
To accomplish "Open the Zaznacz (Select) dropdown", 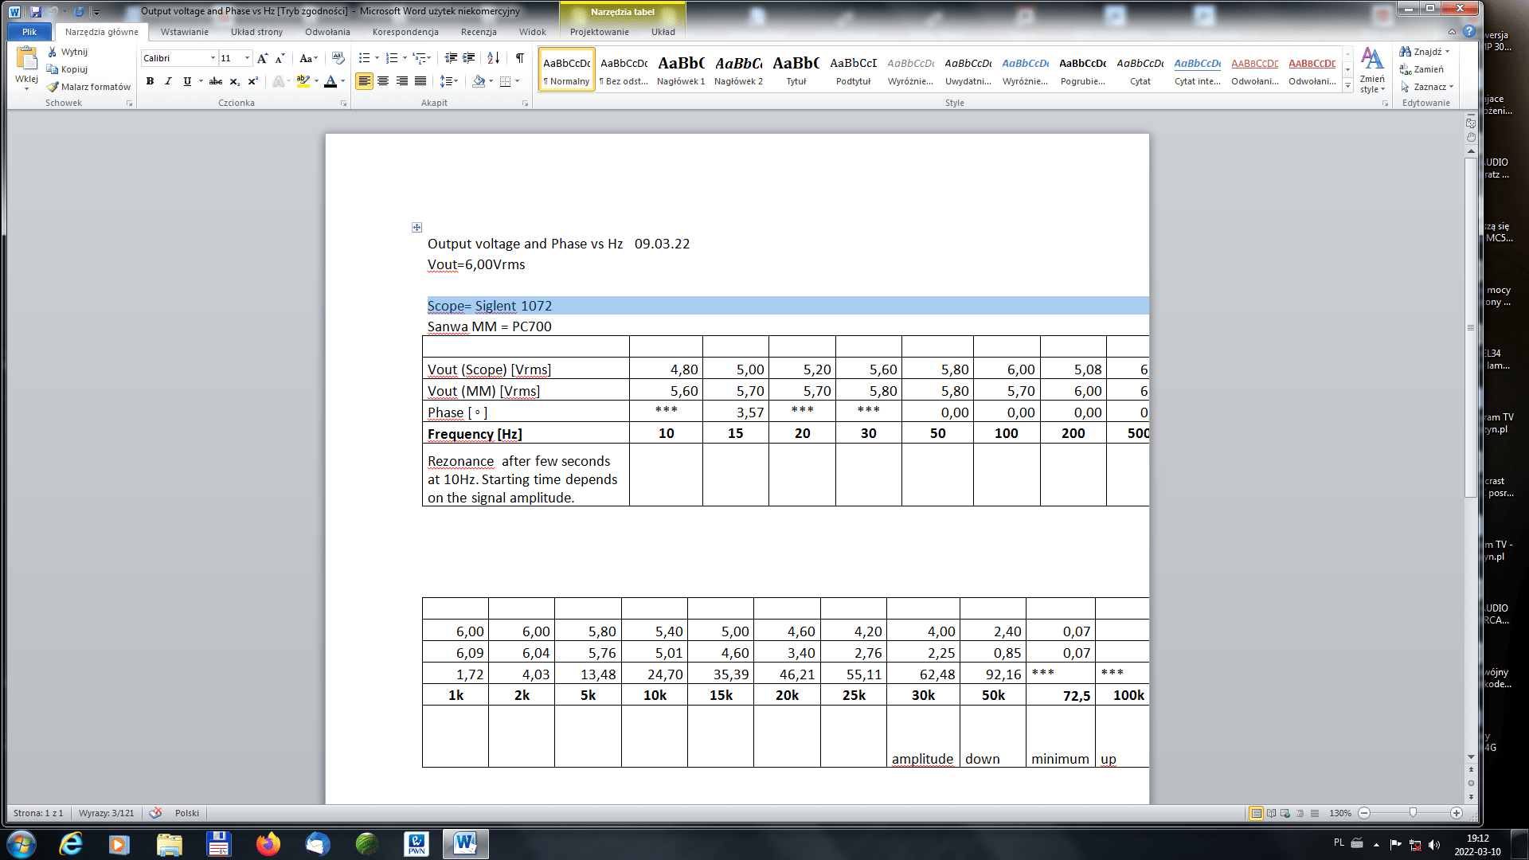I will (x=1427, y=87).
